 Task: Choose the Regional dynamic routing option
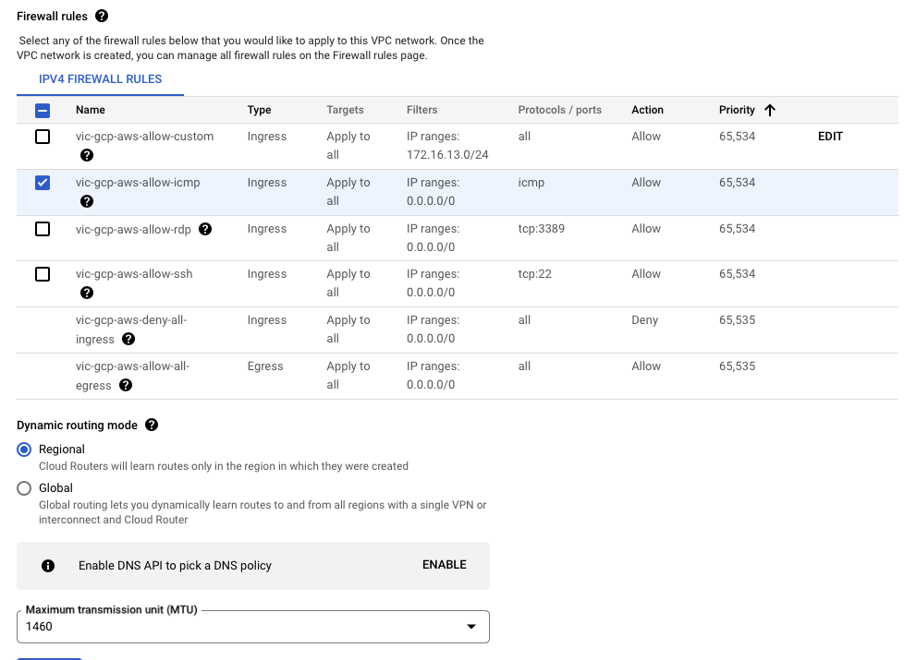[x=25, y=450]
